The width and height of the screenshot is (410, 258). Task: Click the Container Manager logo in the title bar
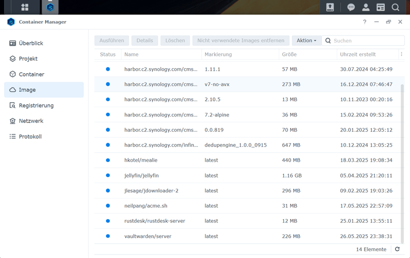coord(11,22)
